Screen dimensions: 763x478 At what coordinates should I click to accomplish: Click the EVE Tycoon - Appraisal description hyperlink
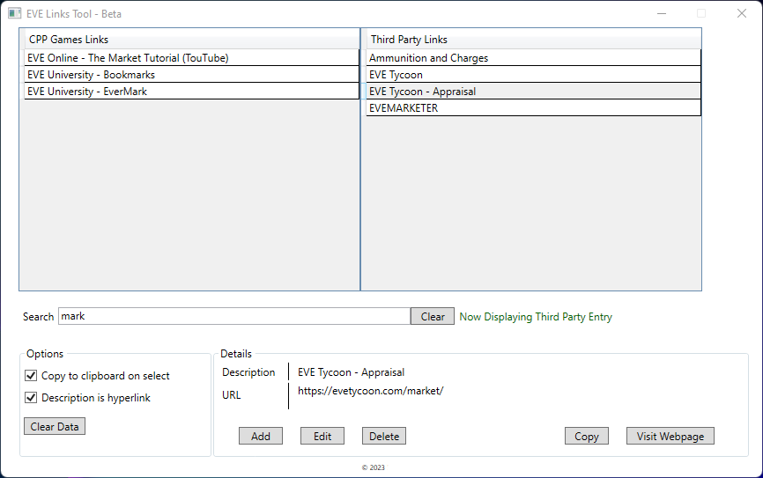point(351,372)
